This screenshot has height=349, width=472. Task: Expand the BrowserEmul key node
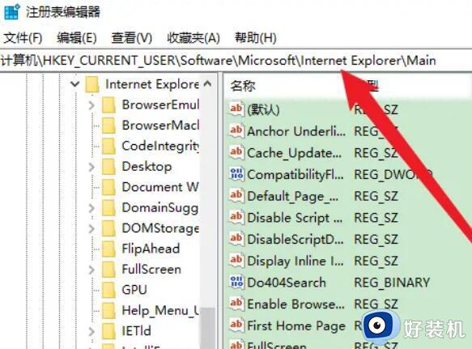click(91, 105)
